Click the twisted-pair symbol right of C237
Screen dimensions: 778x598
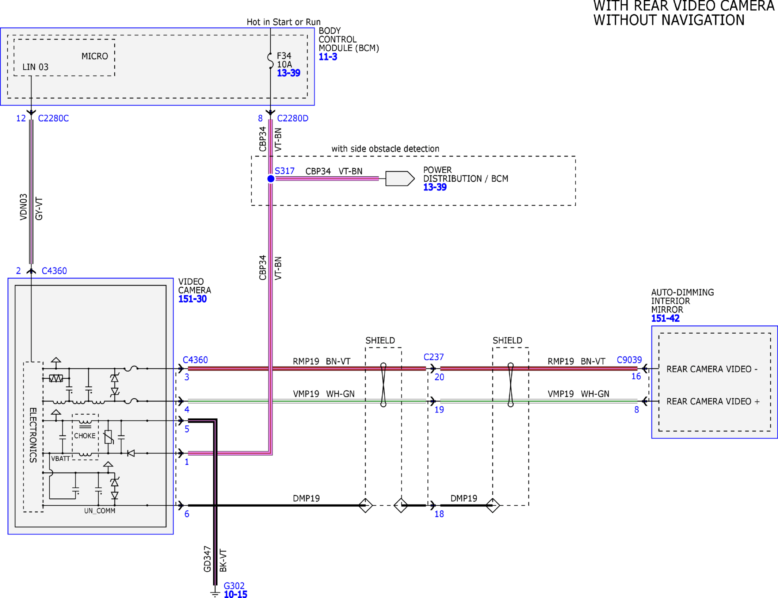point(511,385)
